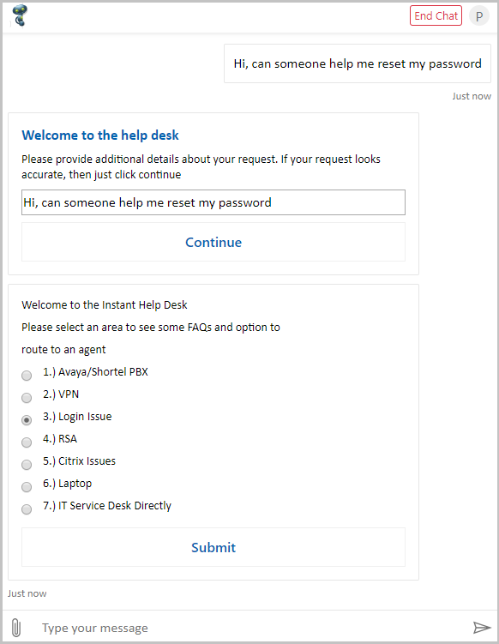Click the paperclip attachment icon
499x644 pixels.
pyautogui.click(x=16, y=628)
